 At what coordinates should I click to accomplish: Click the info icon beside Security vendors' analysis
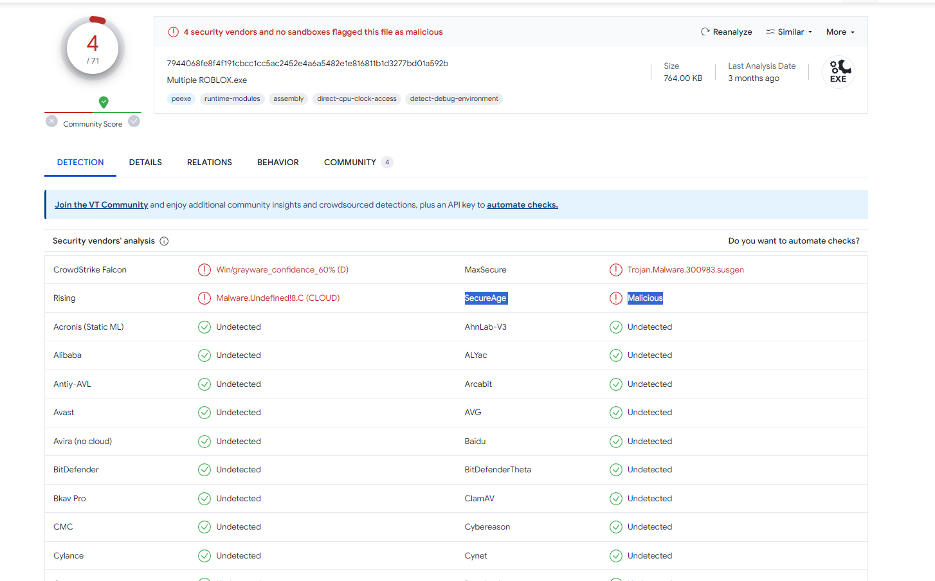coord(164,241)
